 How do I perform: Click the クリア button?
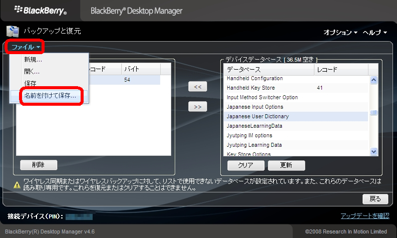(x=245, y=165)
